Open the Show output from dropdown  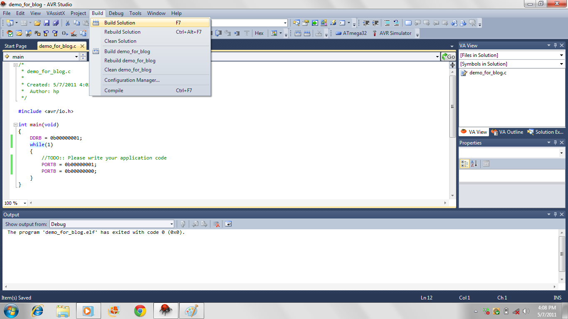[170, 224]
